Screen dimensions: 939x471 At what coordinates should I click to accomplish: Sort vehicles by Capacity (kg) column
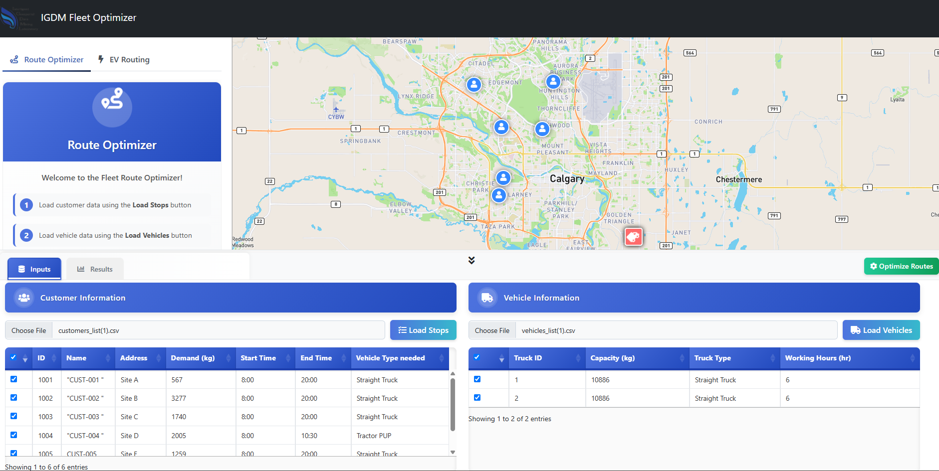coord(637,358)
